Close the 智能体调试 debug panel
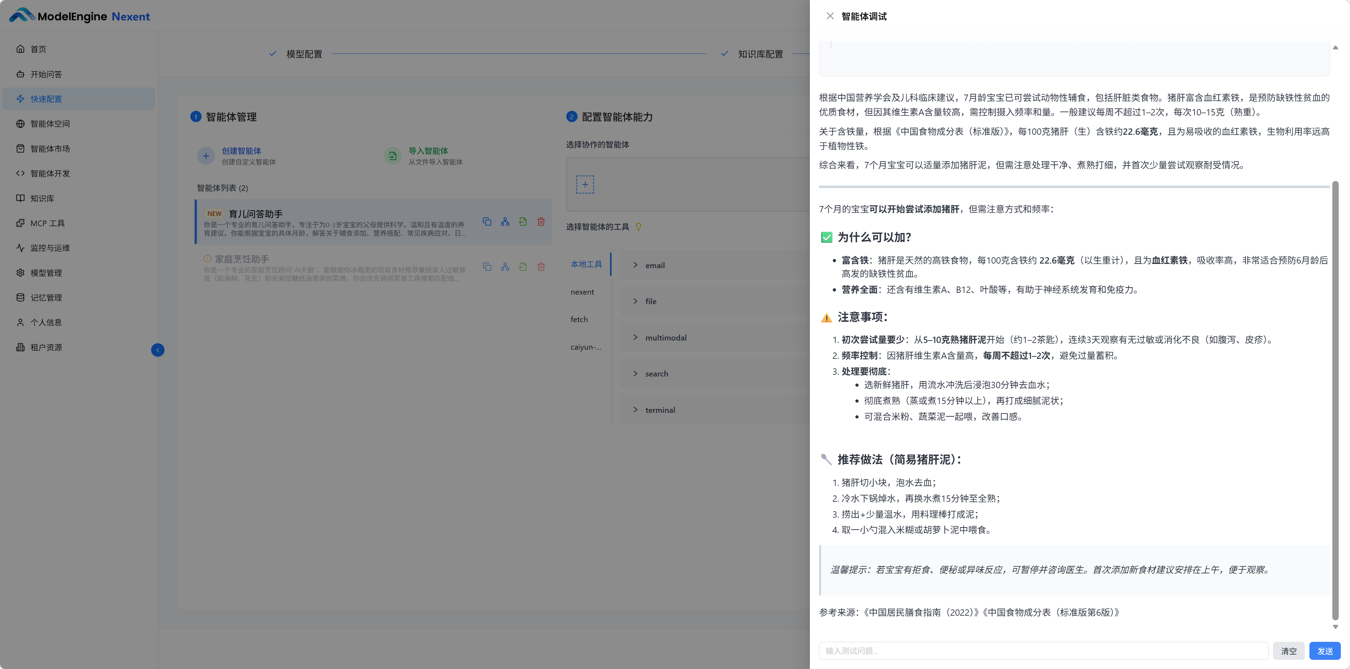Image resolution: width=1350 pixels, height=669 pixels. click(x=830, y=16)
